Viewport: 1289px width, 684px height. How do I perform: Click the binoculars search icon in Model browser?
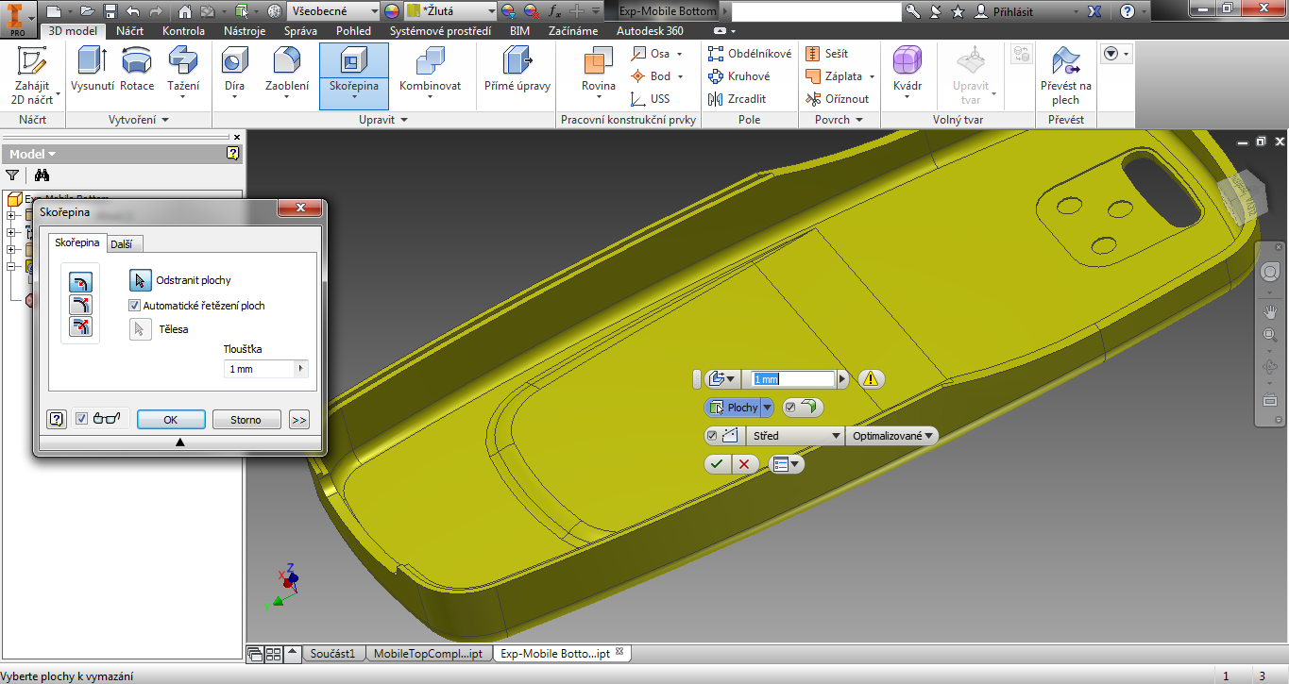(42, 175)
